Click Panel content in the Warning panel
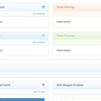The height and width of the screenshot is (101, 101). click(x=63, y=22)
